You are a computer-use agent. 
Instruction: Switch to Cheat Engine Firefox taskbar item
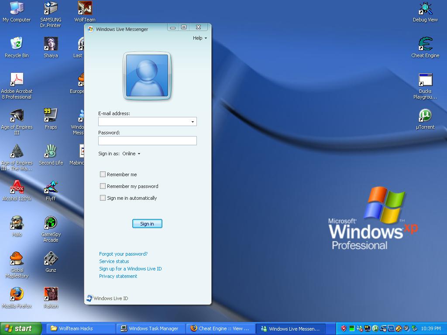(220, 328)
